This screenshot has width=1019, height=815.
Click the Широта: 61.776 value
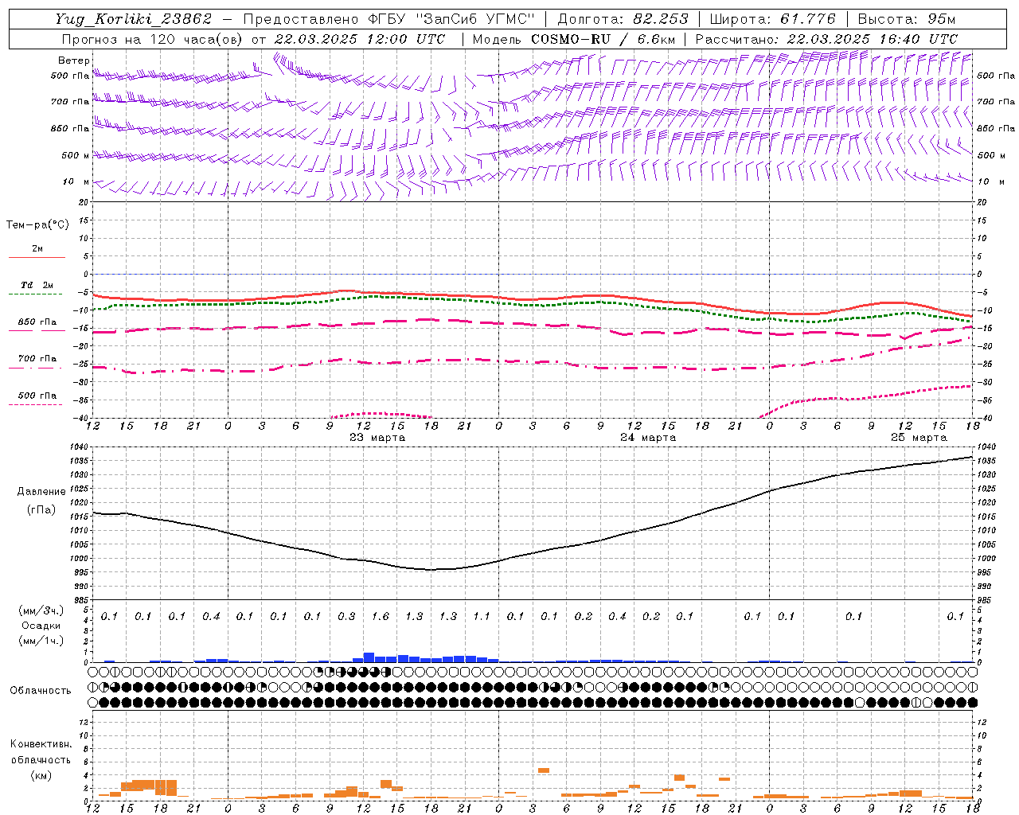[772, 19]
